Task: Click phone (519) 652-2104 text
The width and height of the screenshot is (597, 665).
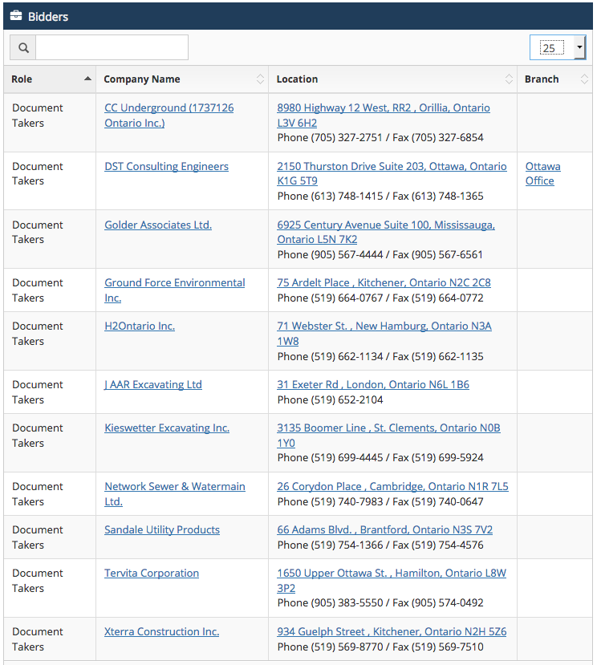Action: [x=330, y=399]
